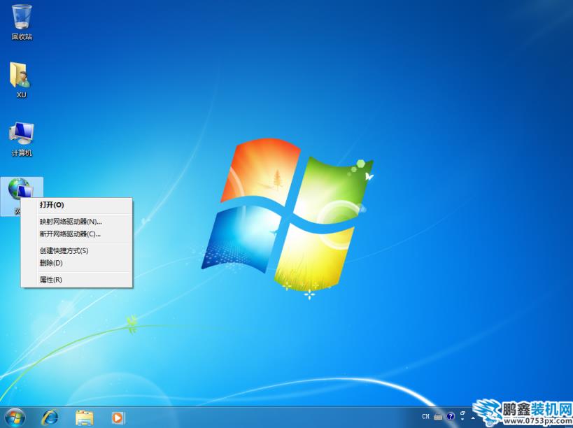Click the keyboard icon in language bar
573x428 pixels.
(438, 417)
